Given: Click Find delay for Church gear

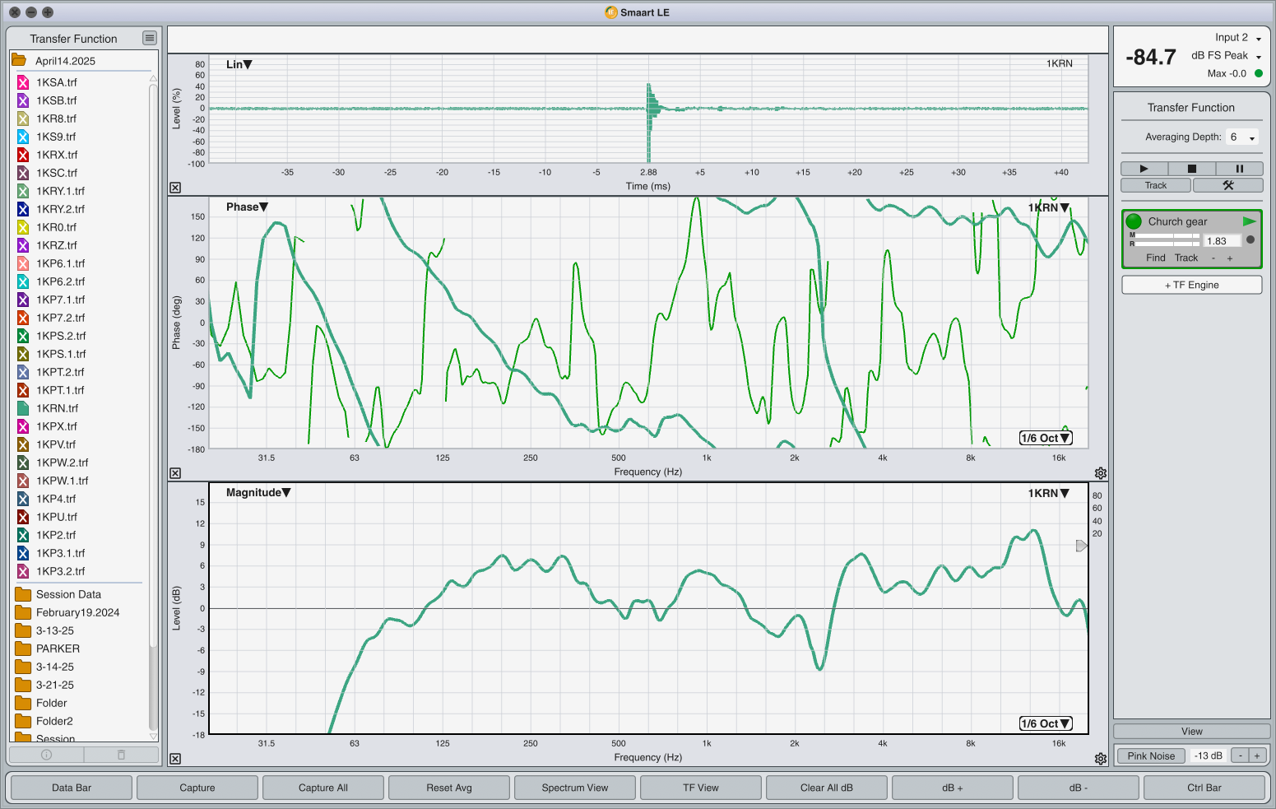Looking at the screenshot, I should tap(1156, 258).
